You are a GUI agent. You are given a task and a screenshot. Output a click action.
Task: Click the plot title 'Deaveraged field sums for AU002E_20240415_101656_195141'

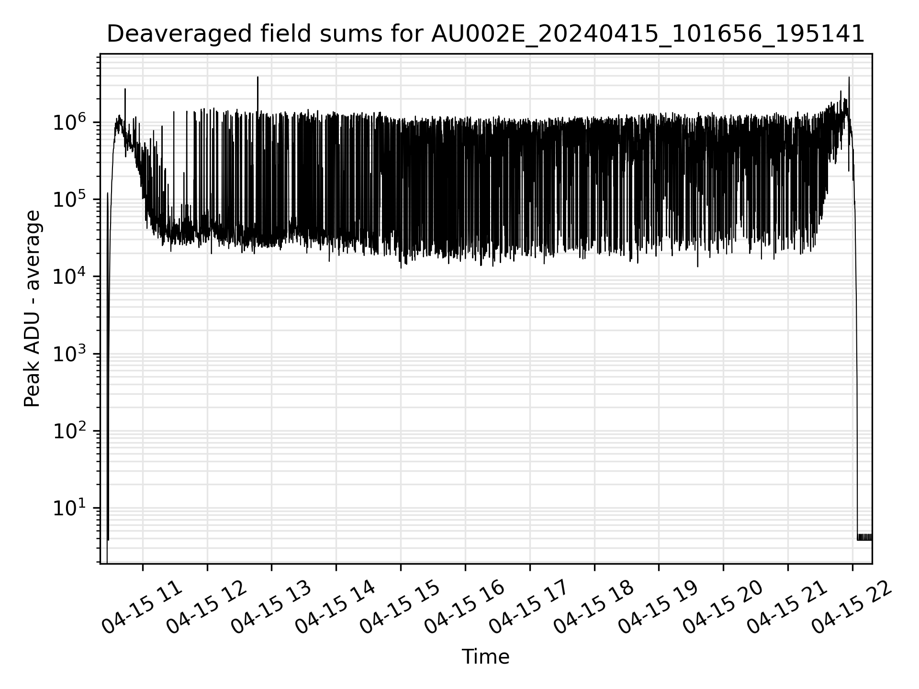coord(485,34)
